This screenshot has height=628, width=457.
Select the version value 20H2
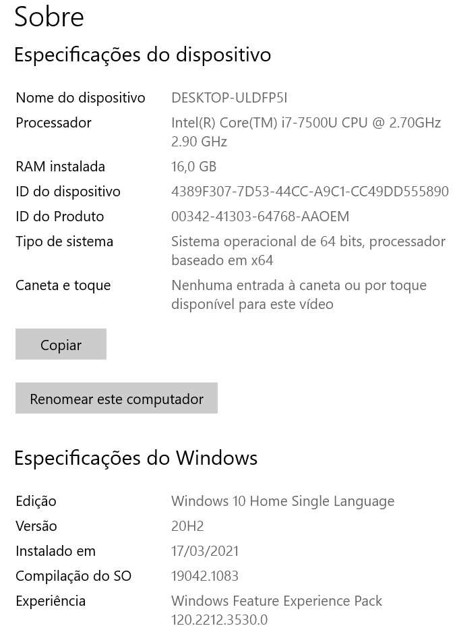(187, 526)
